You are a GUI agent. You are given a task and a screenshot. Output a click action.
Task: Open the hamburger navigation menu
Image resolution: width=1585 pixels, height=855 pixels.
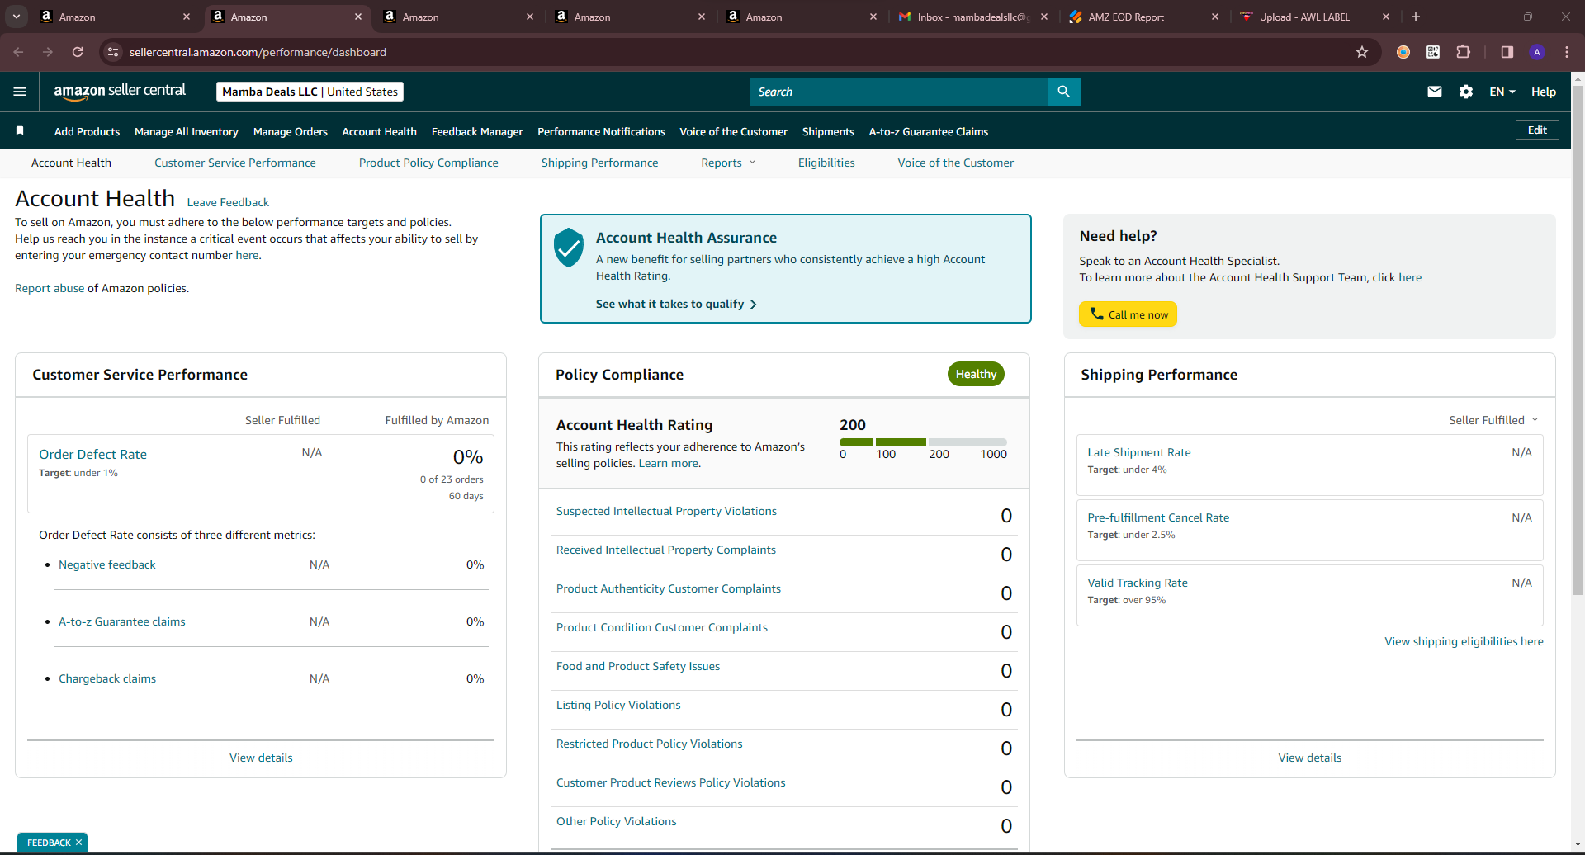(20, 92)
